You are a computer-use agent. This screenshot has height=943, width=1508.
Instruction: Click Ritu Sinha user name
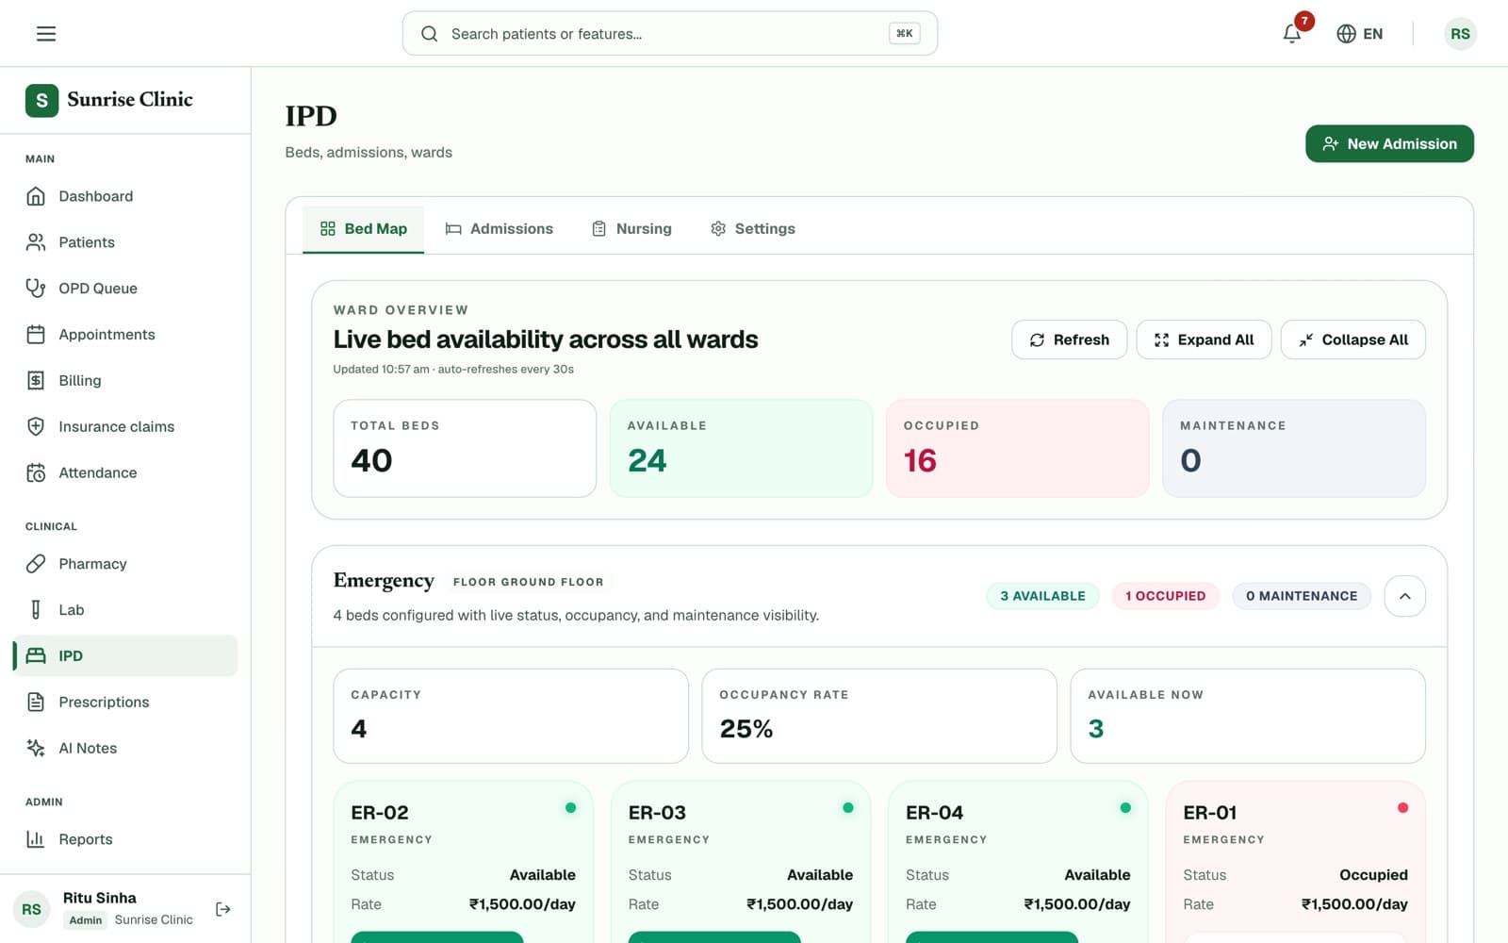100,898
